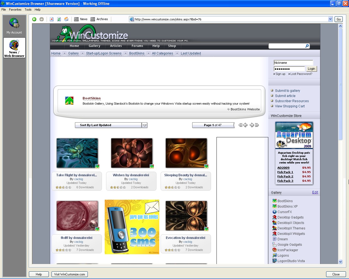Click the page scrollbar down arrow
The image size is (349, 279).
pyautogui.click(x=340, y=262)
